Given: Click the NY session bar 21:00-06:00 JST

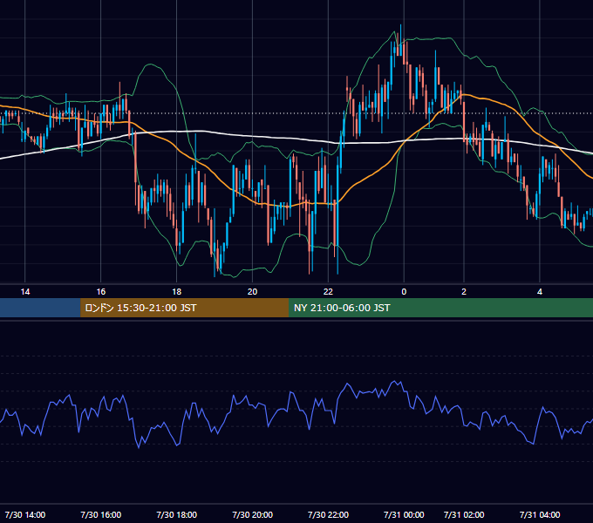Looking at the screenshot, I should point(440,308).
